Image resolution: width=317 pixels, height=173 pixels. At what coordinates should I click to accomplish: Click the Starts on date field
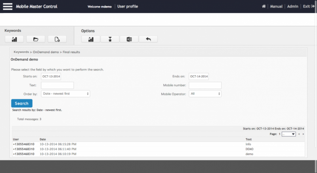pyautogui.click(x=51, y=76)
